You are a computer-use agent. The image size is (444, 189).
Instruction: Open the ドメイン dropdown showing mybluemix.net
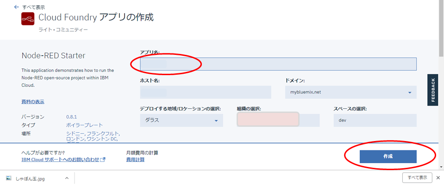[351, 92]
